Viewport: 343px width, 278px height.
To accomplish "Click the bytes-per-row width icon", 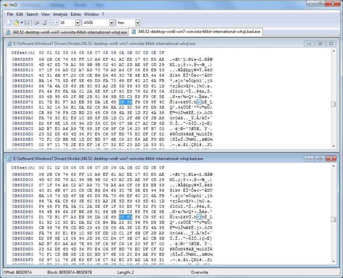I will [x=55, y=23].
